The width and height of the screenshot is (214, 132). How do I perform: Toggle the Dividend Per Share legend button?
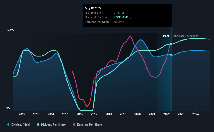click(51, 125)
